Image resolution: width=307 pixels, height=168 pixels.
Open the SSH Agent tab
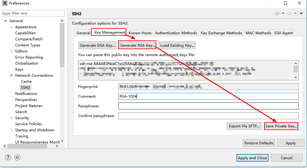(283, 33)
